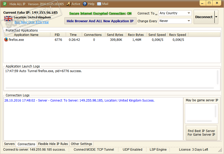Click the Mail envelope icon
The width and height of the screenshot is (224, 154).
[99, 4]
